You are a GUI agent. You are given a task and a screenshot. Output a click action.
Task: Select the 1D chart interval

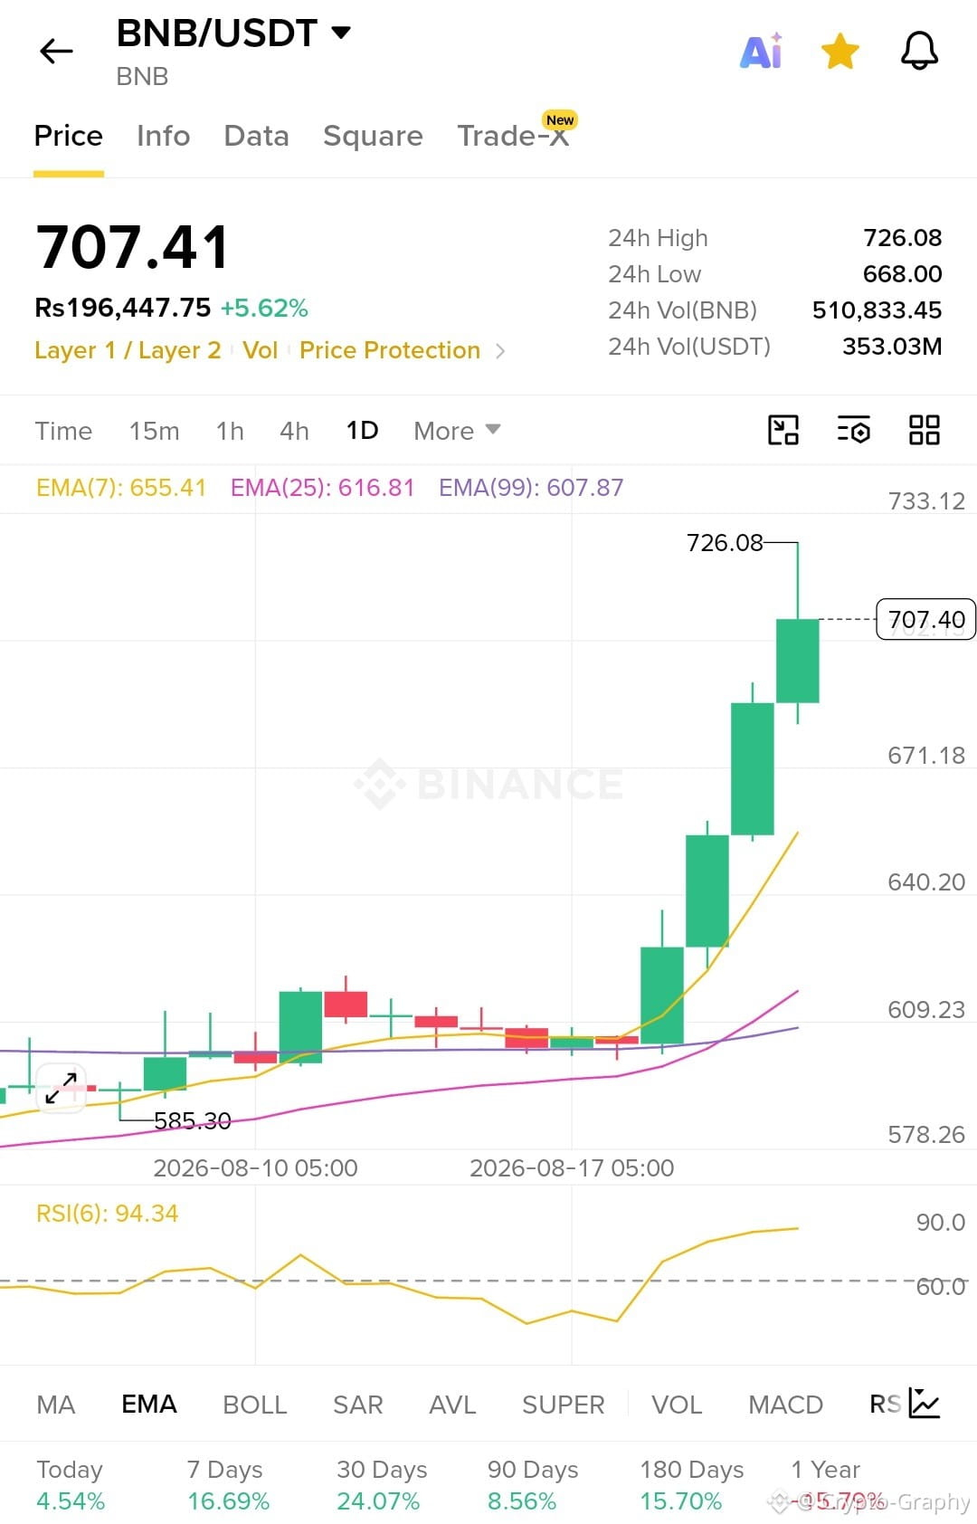[x=362, y=431]
